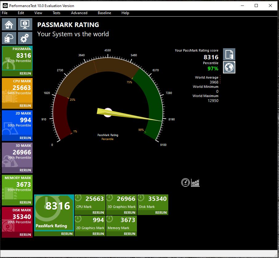
Task: Click RERUN under 3D Graphics Mark tile
Action: pos(130,213)
